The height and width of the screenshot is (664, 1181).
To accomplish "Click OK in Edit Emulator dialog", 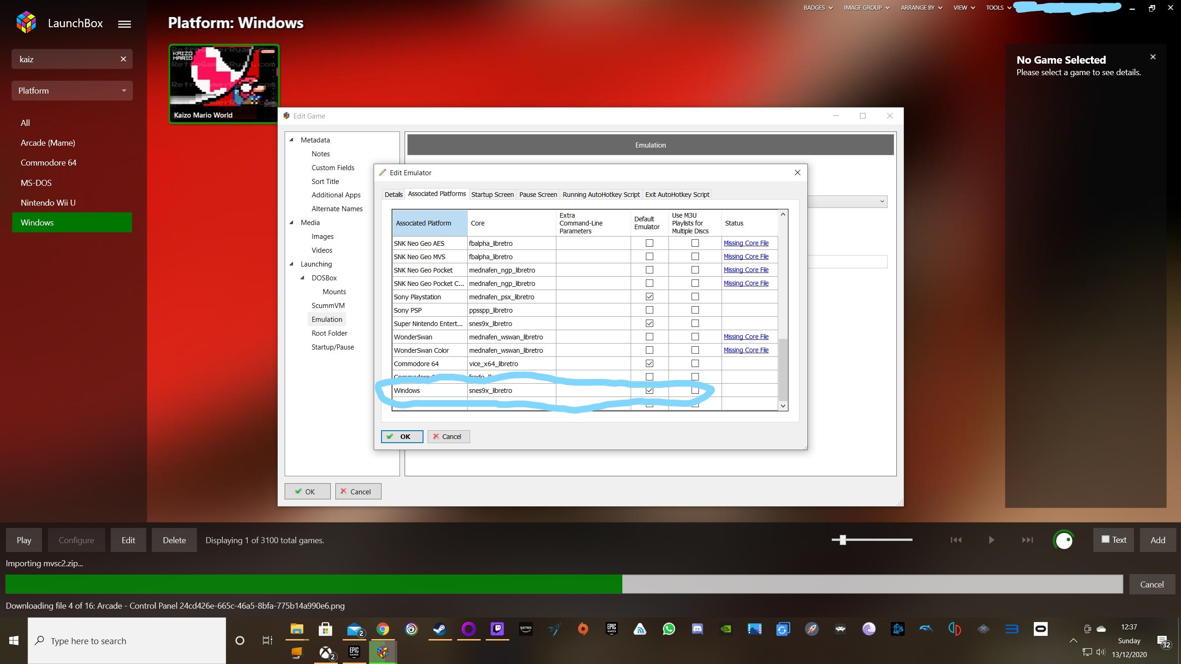I will pyautogui.click(x=402, y=437).
